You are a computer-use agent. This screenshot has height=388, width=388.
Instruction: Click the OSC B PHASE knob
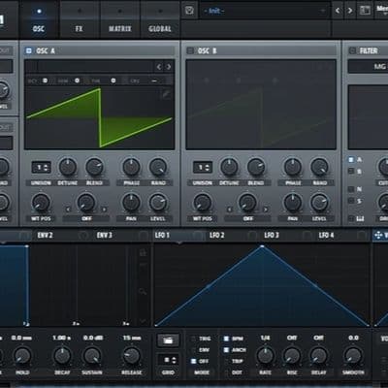(x=293, y=167)
